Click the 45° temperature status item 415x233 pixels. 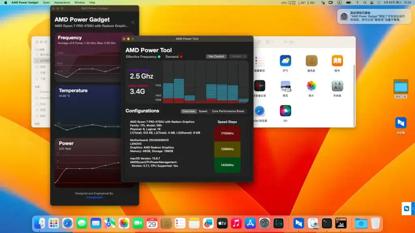click(302, 3)
